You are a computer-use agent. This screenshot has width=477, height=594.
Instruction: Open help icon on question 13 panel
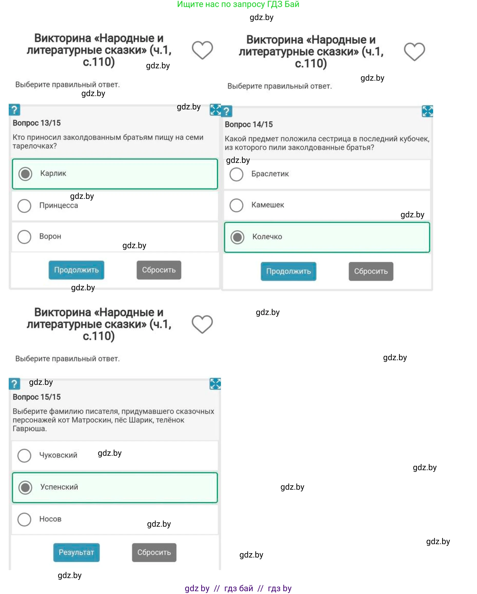[x=15, y=110]
